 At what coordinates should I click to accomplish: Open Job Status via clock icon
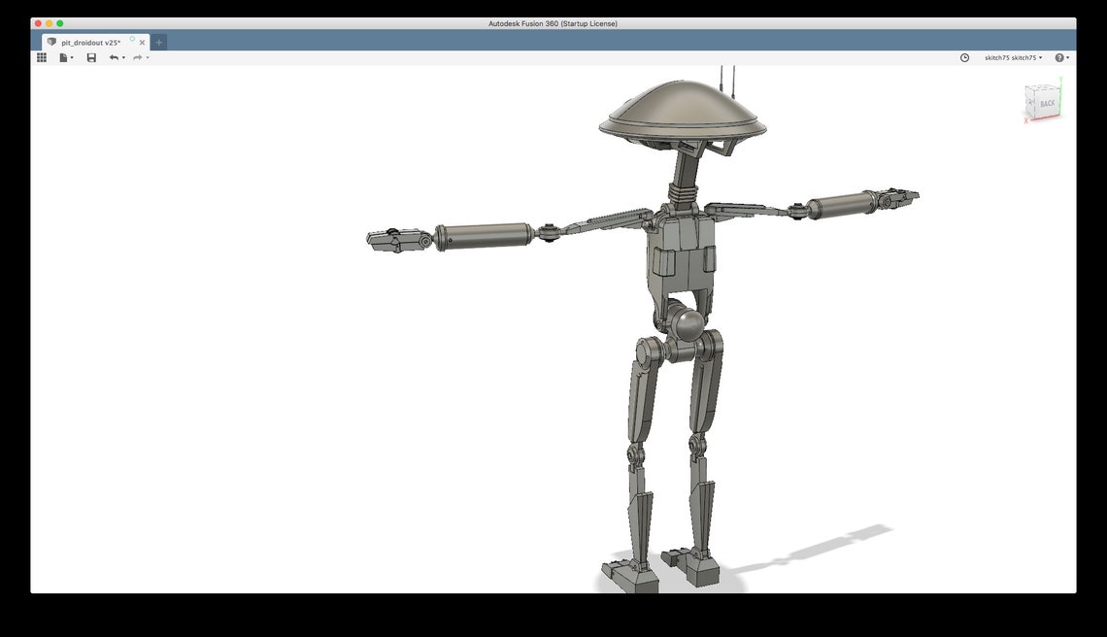963,57
